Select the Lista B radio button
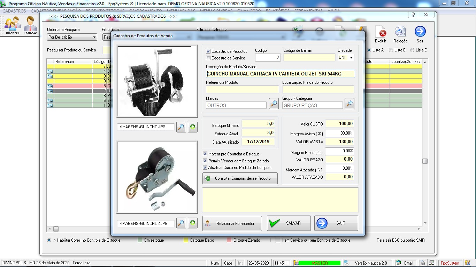The width and height of the screenshot is (476, 267). click(391, 50)
